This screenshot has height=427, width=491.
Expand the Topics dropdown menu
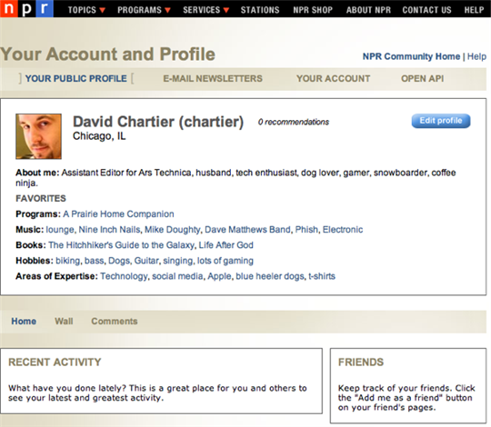tap(86, 10)
